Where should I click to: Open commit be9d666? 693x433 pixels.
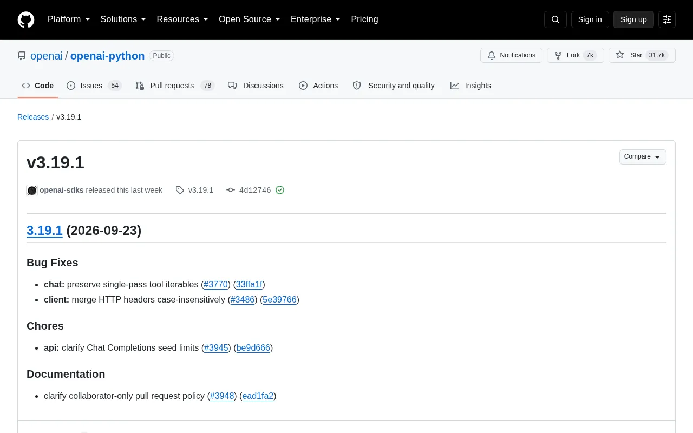253,347
